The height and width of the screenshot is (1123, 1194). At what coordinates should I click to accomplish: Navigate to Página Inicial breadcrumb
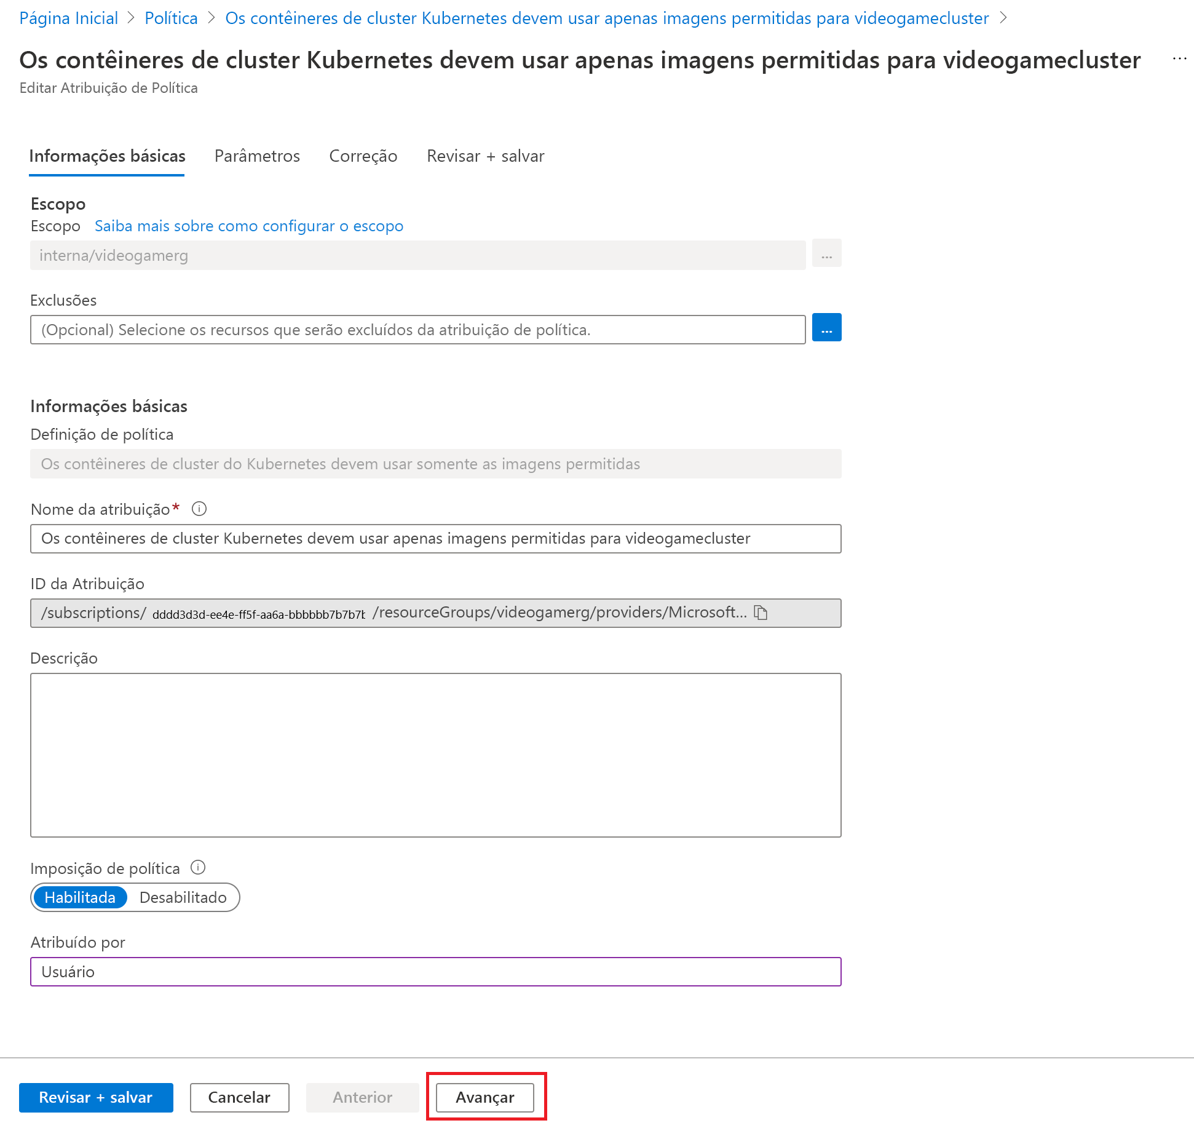click(68, 18)
